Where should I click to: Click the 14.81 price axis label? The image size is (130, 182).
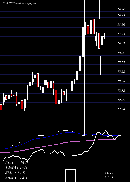tap(121, 15)
